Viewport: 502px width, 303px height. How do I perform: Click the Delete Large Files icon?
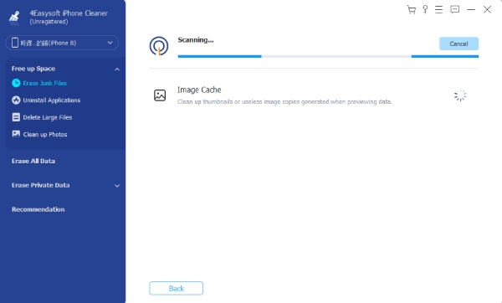[16, 117]
